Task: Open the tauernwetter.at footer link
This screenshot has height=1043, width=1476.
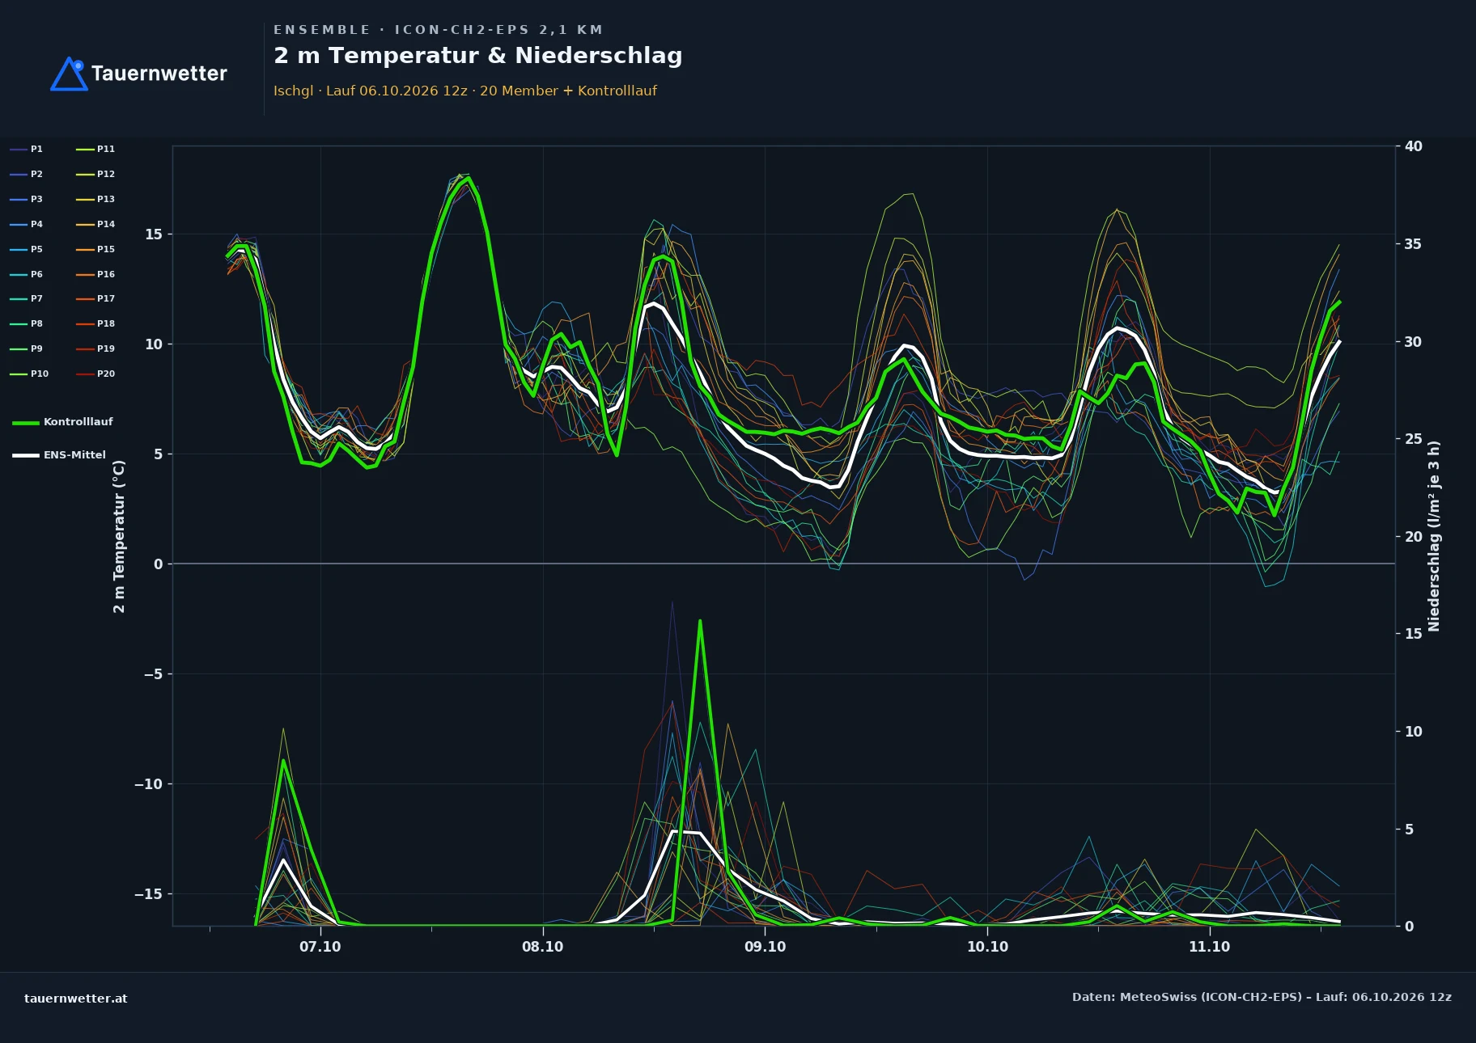Action: point(76,999)
